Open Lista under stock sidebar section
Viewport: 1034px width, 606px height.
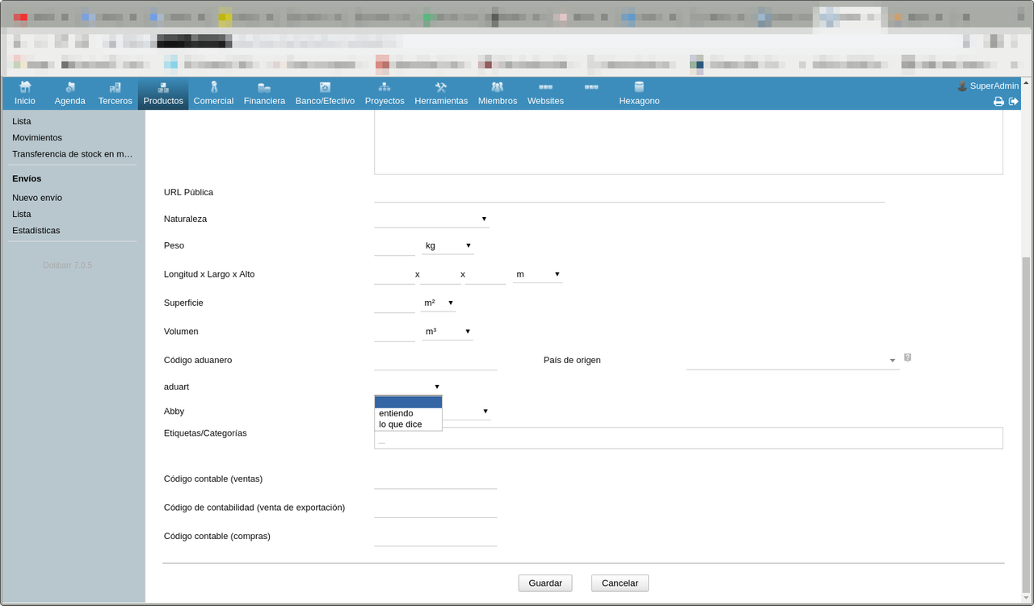point(22,121)
